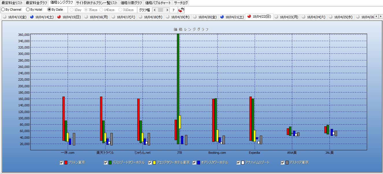Click blue ball icon on 18/04/21(土) tab
Viewport: 383px width, 174px height.
222,17
